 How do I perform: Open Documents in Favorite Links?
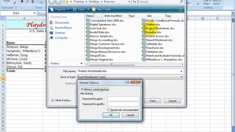pos(62,23)
